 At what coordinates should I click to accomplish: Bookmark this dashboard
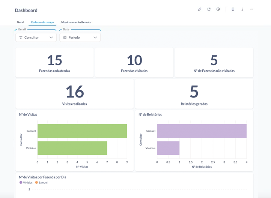point(233,9)
